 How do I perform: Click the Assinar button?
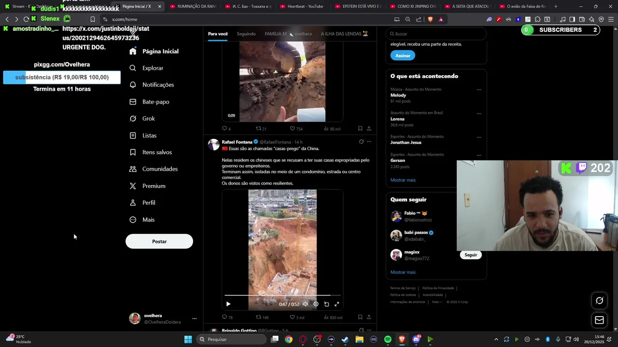403,55
